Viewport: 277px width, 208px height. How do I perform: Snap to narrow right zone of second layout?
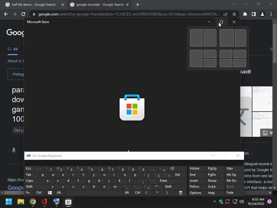[240, 38]
